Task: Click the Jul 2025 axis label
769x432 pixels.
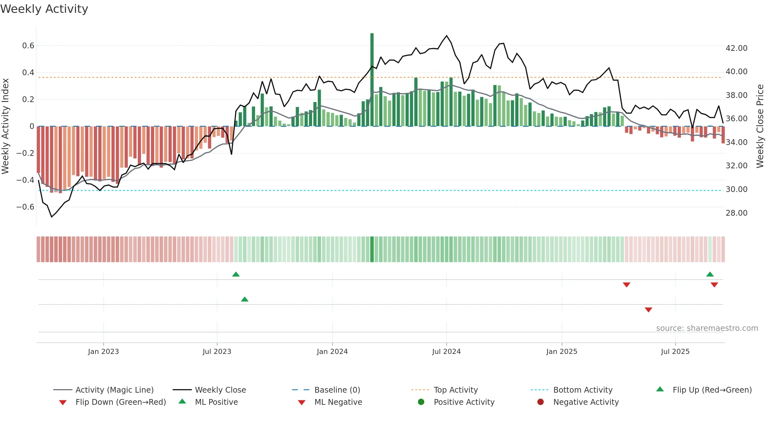Action: 675,351
